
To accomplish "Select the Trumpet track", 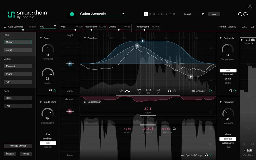I will (x=18, y=66).
